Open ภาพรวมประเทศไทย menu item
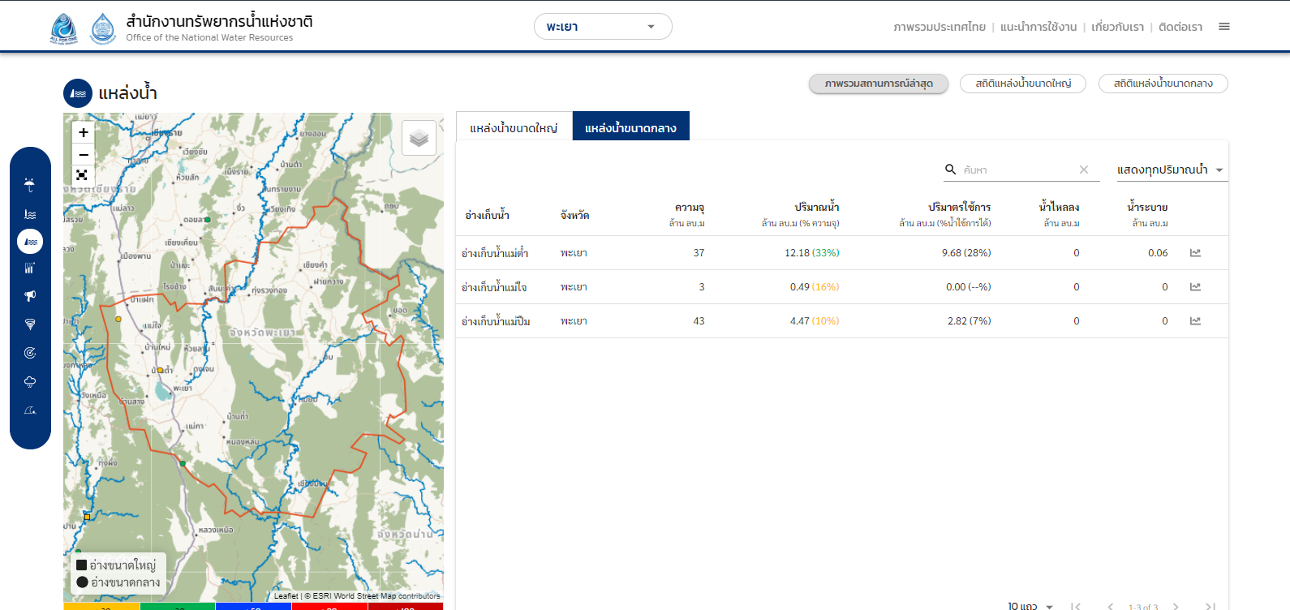The width and height of the screenshot is (1290, 610). [940, 27]
